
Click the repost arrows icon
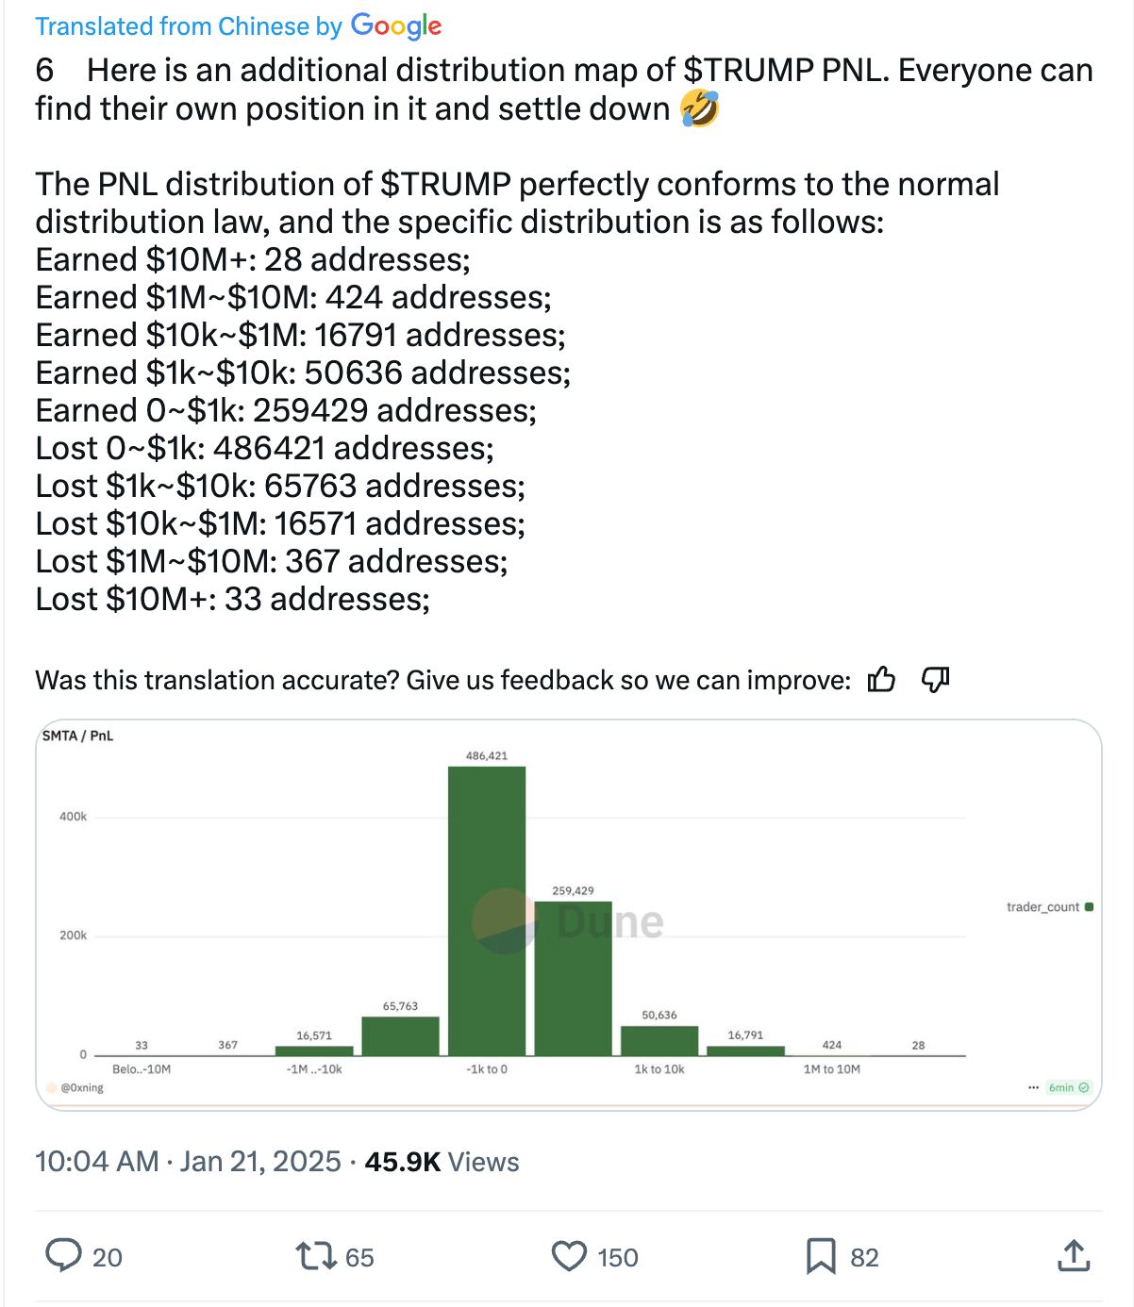pos(315,1256)
